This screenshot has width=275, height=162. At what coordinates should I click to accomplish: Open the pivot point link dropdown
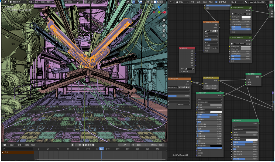point(80,2)
